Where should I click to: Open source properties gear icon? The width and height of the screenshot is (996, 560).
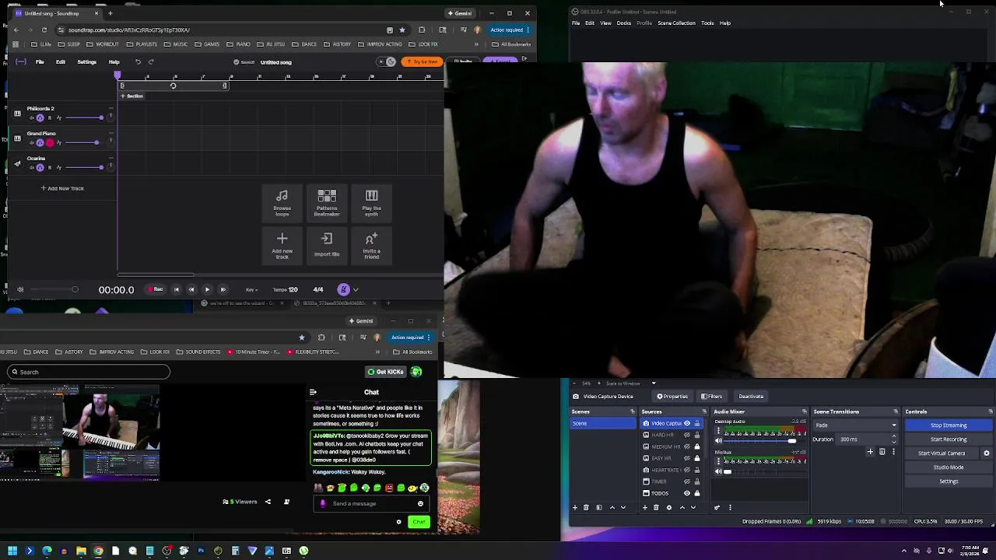[x=668, y=508]
